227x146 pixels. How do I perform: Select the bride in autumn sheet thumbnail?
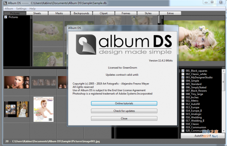click(x=17, y=109)
